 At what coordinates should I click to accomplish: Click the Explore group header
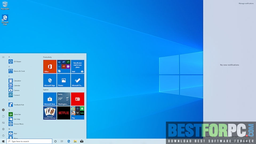(x=46, y=90)
